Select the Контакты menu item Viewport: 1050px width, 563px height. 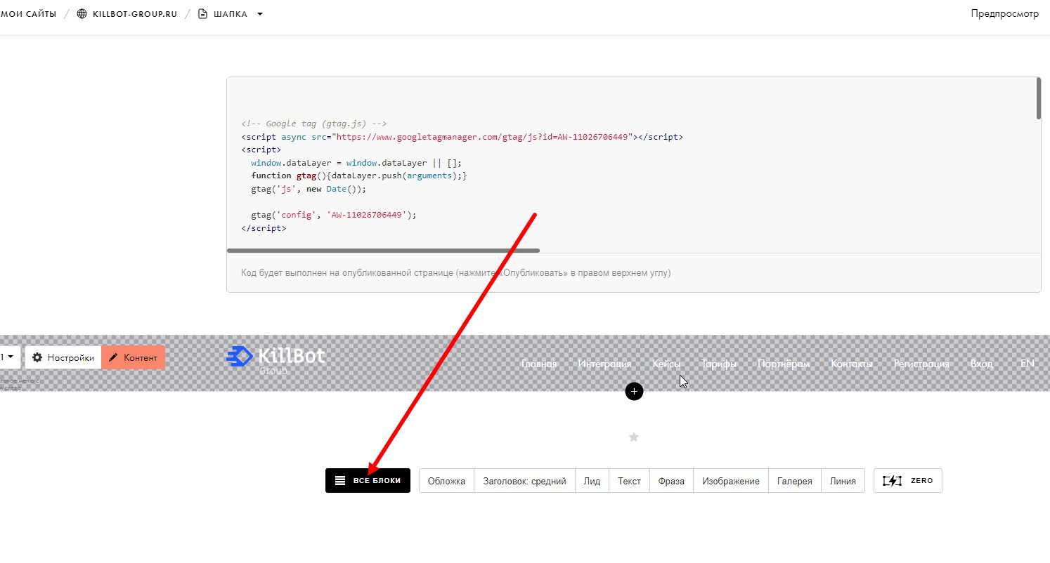[852, 364]
